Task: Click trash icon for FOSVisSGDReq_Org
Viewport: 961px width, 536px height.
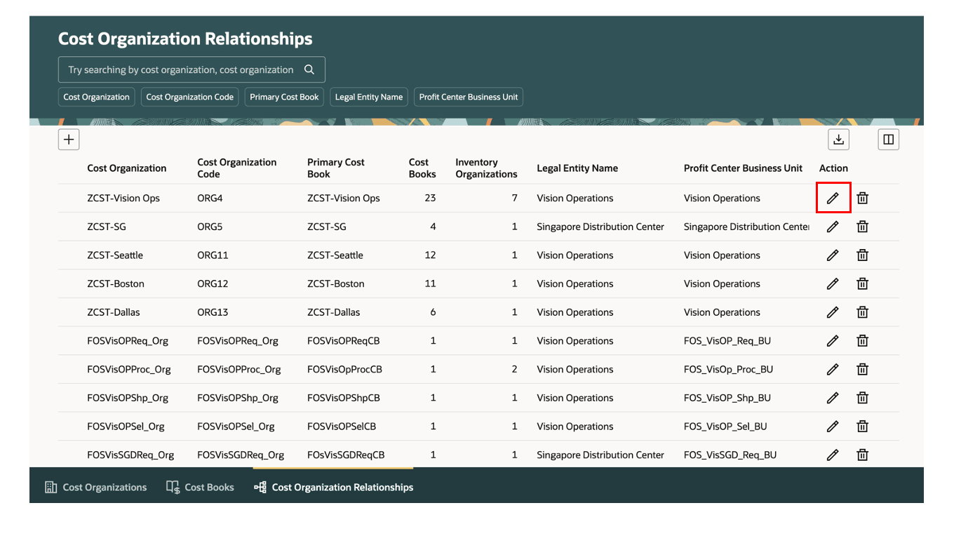Action: [863, 455]
